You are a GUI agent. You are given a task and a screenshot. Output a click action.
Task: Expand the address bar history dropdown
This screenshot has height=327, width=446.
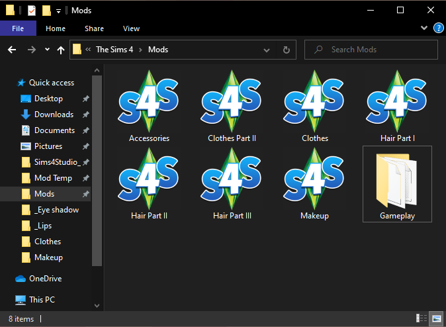coord(267,50)
